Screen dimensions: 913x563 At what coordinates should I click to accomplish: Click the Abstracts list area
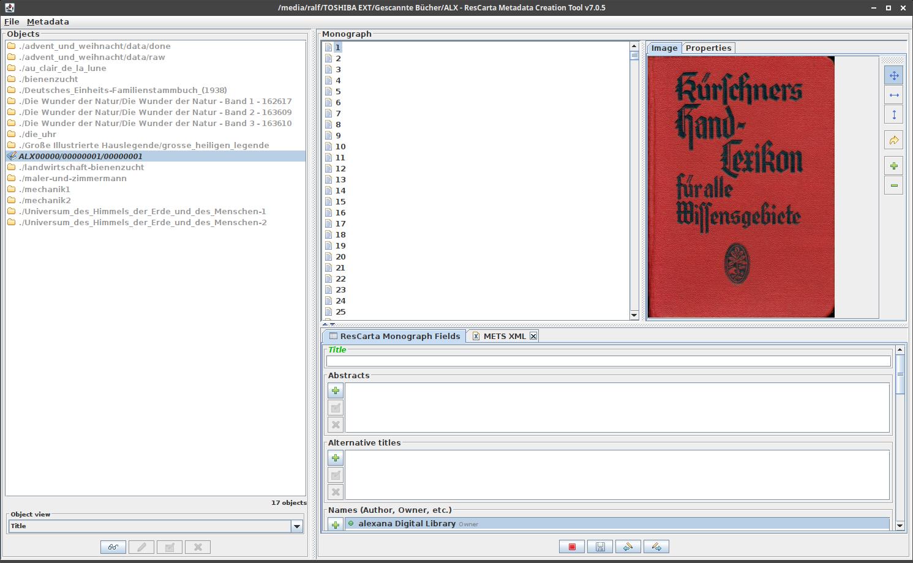617,408
